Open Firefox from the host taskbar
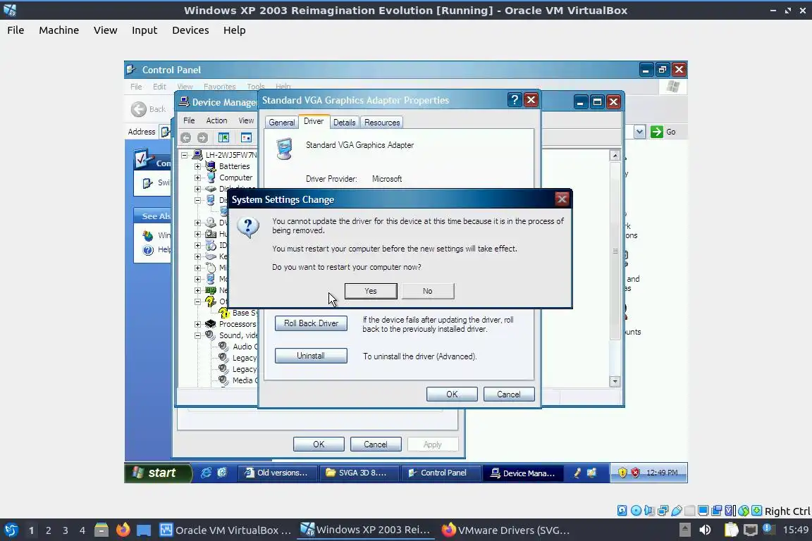812x541 pixels. coord(123,530)
